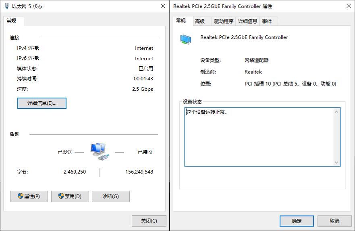This screenshot has height=231, width=355.
Task: Click the Ethernet 5 title bar icon
Action: pos(7,6)
